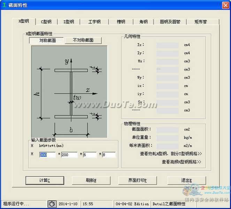Click the 截面面积 result field
The height and width of the screenshot is (209, 231).
click(x=168, y=130)
